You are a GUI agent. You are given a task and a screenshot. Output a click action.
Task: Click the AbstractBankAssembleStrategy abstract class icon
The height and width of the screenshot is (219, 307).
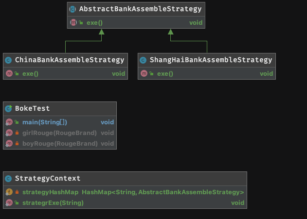click(72, 9)
